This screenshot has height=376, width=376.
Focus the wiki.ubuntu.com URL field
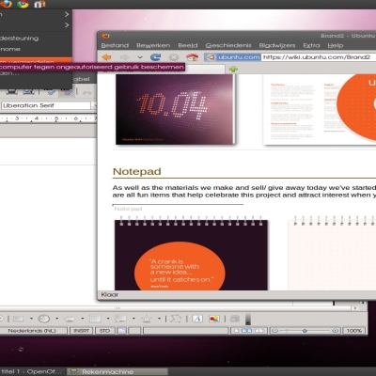[319, 57]
